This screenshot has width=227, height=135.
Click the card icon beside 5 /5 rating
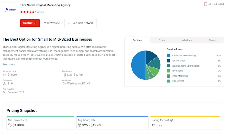point(154,125)
